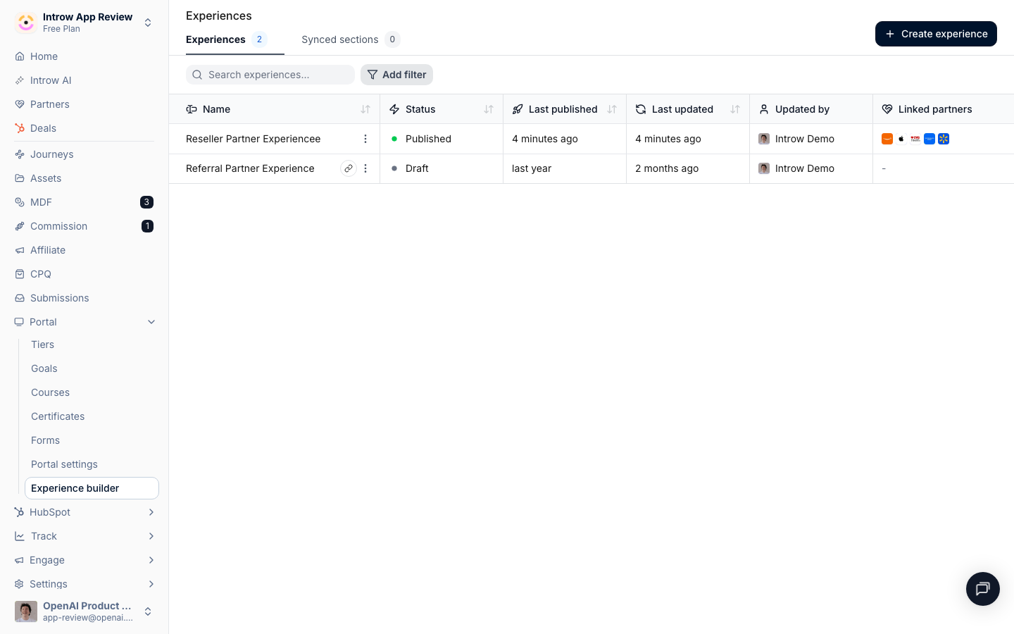Image resolution: width=1014 pixels, height=634 pixels.
Task: Click the Add filter button
Action: (396, 75)
